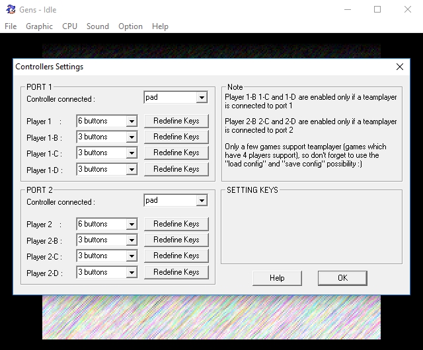Open the Option menu
This screenshot has width=423, height=350.
tap(130, 26)
